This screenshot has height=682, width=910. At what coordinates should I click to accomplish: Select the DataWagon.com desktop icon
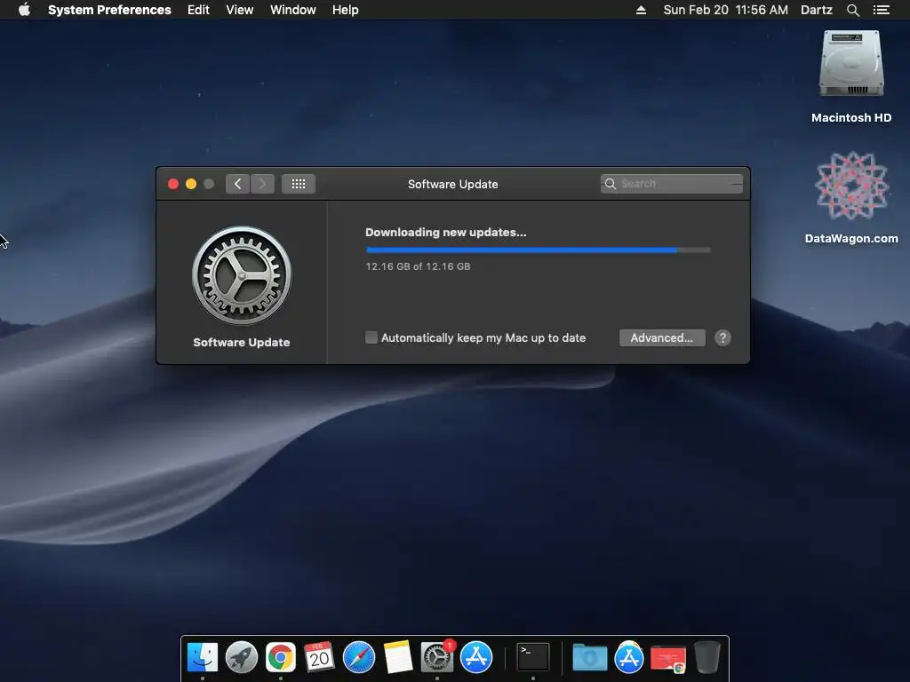[x=850, y=197]
